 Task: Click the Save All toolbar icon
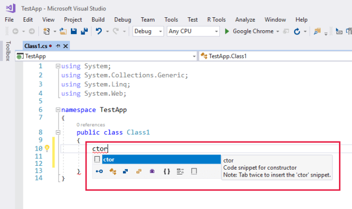coord(84,31)
